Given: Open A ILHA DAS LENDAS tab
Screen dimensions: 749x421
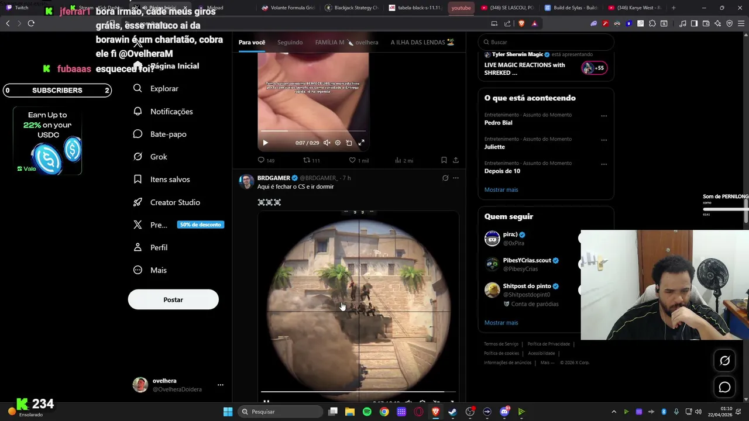Looking at the screenshot, I should pyautogui.click(x=422, y=42).
